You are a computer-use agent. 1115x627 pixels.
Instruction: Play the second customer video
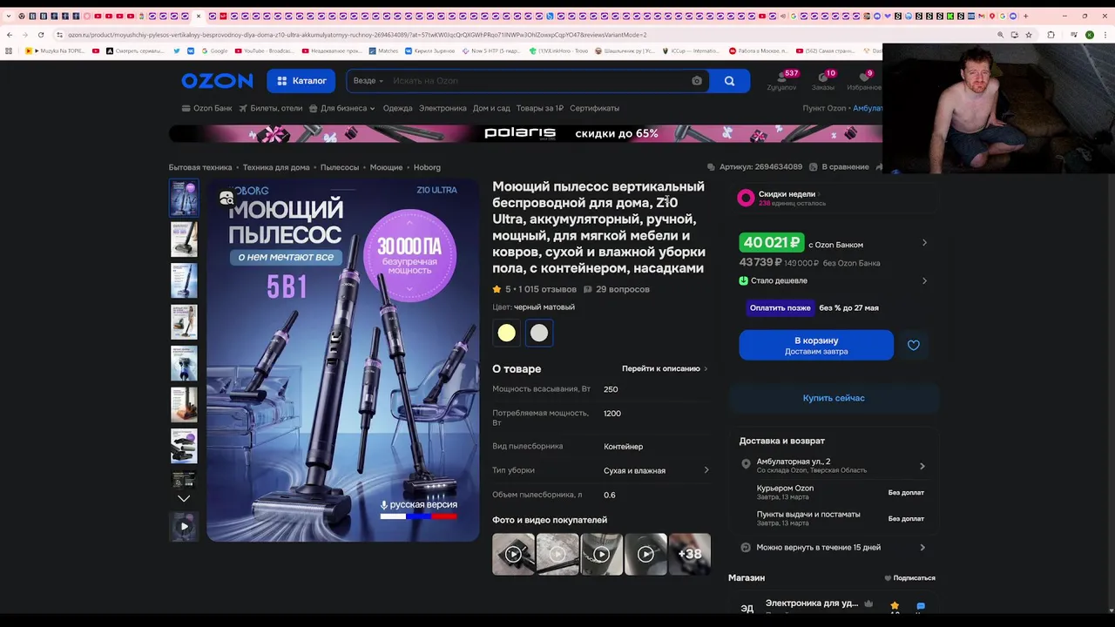click(557, 554)
